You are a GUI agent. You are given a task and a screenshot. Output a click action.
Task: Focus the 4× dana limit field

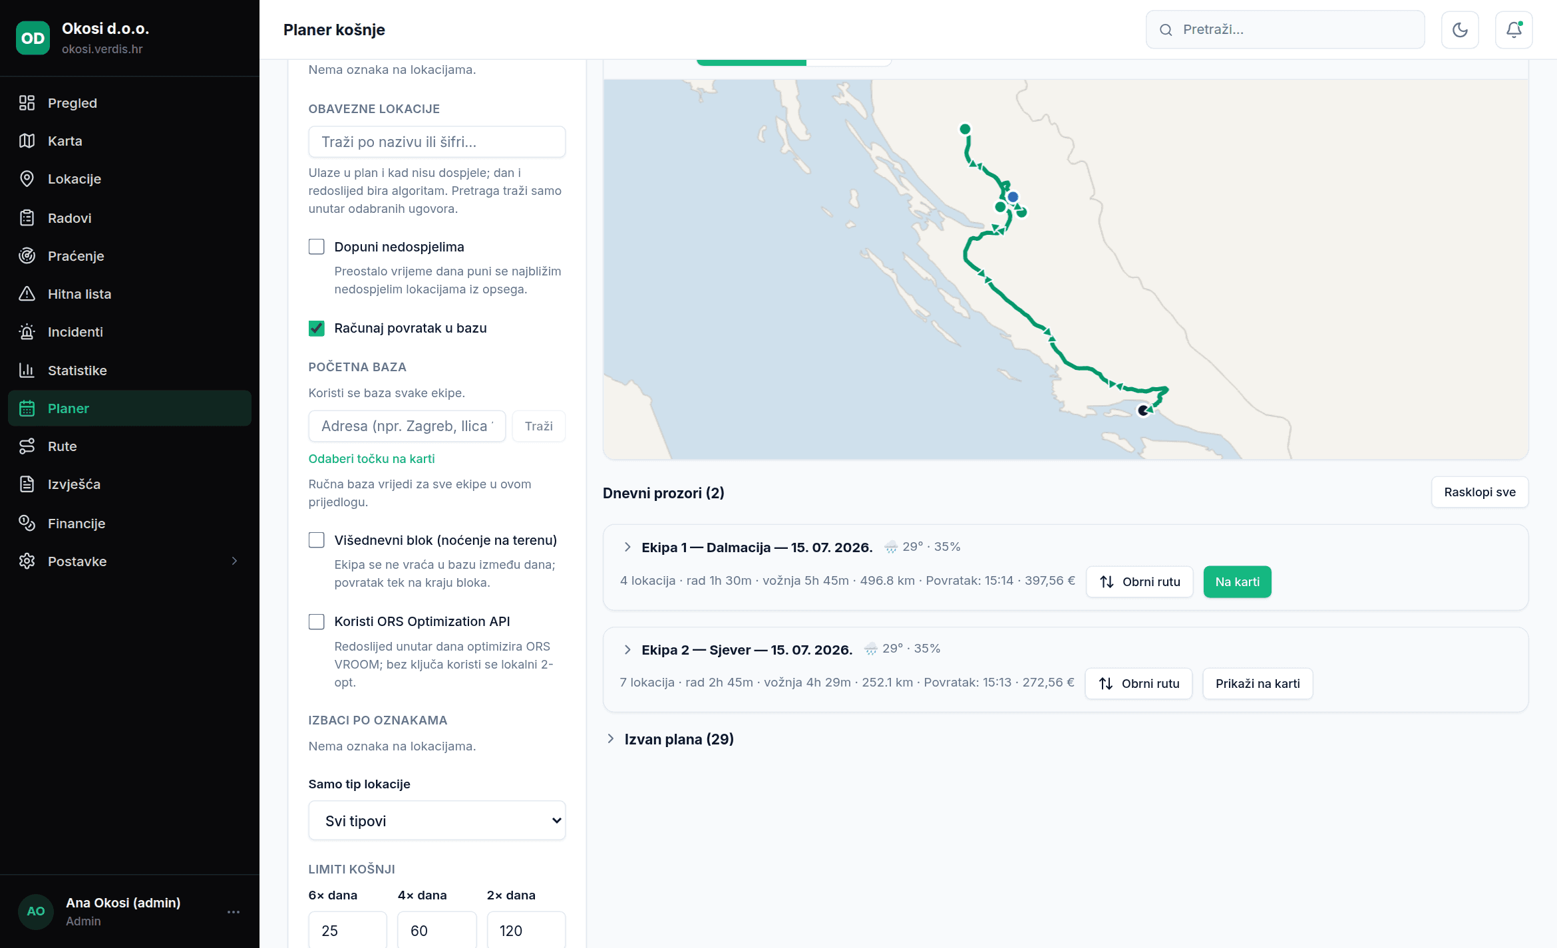click(437, 929)
